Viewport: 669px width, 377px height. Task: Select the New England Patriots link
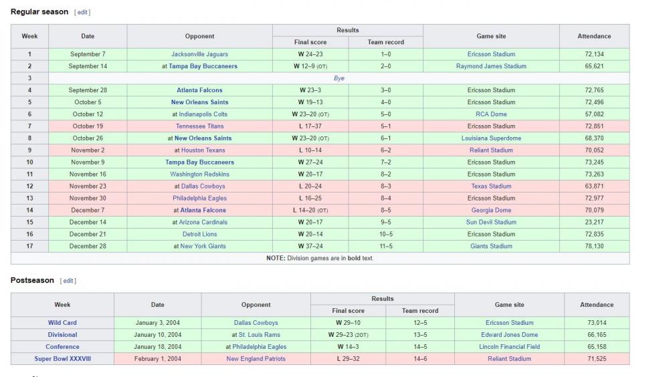click(x=256, y=359)
